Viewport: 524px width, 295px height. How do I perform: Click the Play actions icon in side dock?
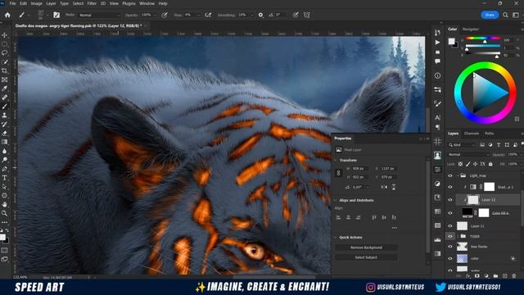tap(437, 43)
